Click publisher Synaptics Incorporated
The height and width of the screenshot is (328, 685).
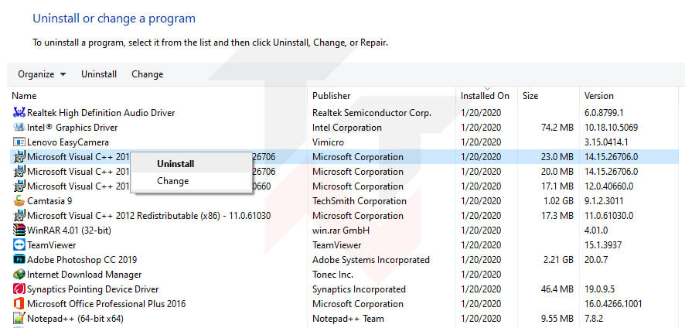pos(359,289)
